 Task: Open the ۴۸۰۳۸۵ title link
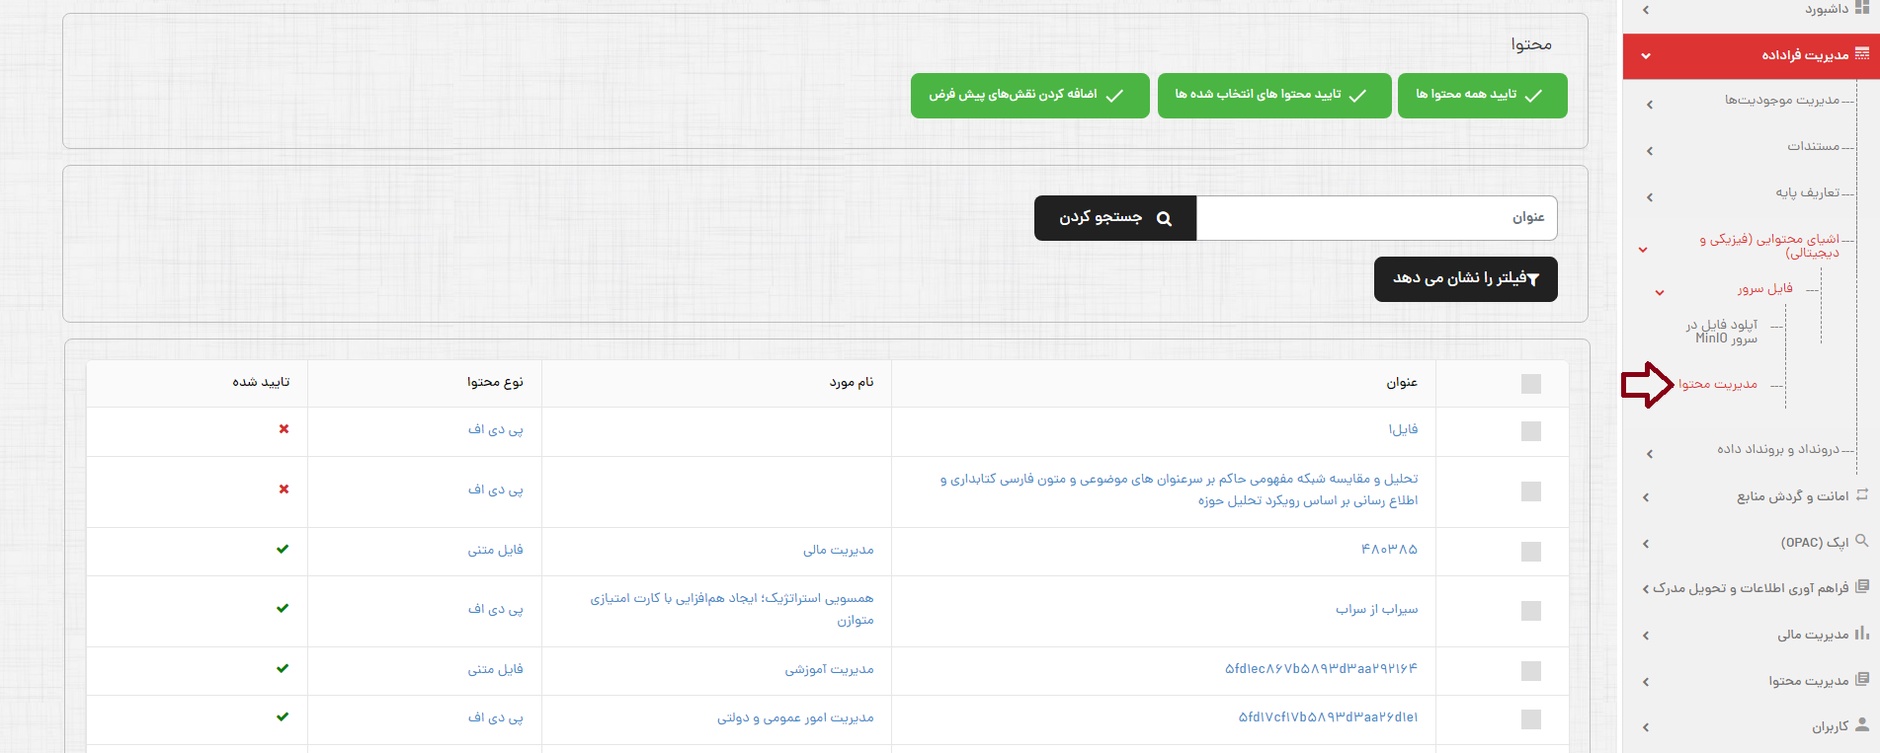[x=1389, y=550]
